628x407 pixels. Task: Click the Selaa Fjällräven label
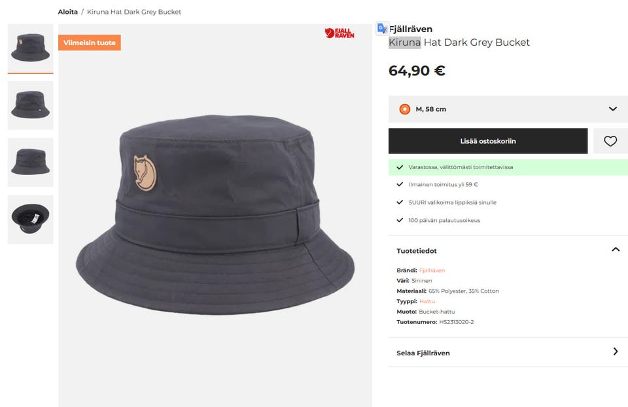423,353
